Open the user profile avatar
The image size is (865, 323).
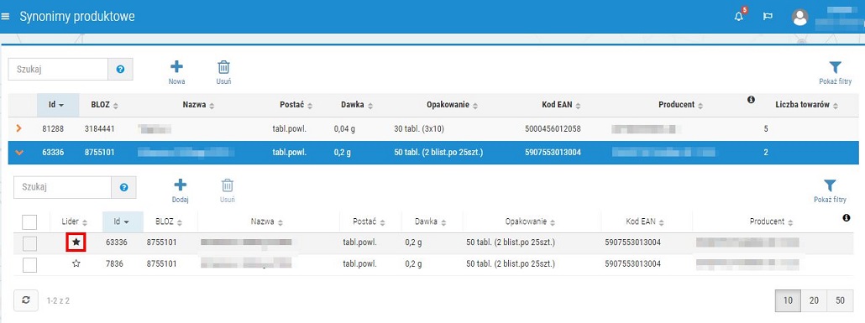799,17
